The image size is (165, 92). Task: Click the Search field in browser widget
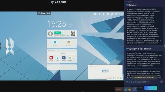[62, 54]
